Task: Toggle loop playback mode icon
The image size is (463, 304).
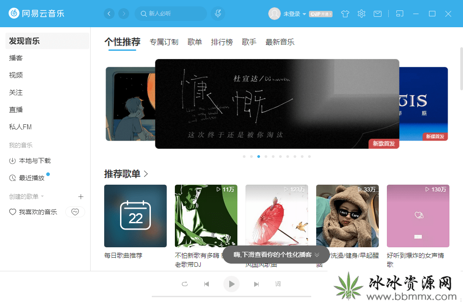Action: coord(184,284)
